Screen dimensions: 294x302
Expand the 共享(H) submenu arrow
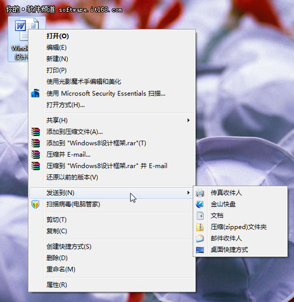[188, 120]
